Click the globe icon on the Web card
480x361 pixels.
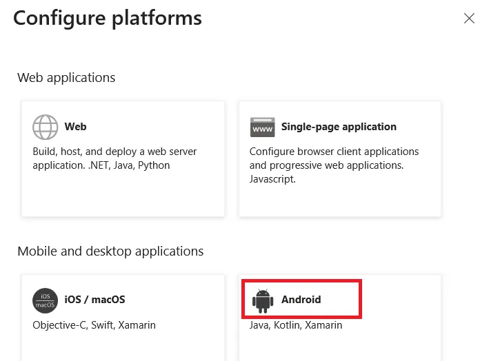point(46,127)
